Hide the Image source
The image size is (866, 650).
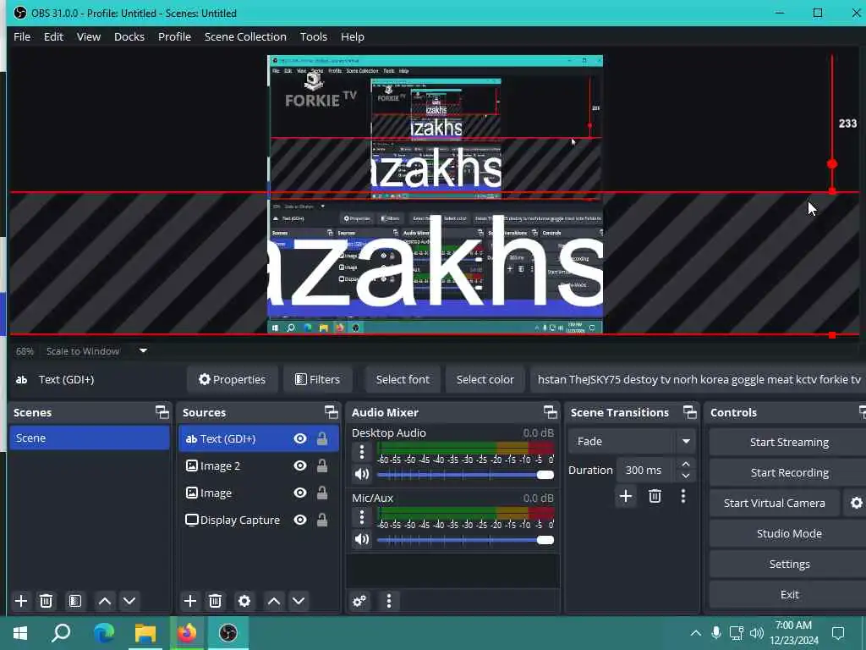pos(300,493)
